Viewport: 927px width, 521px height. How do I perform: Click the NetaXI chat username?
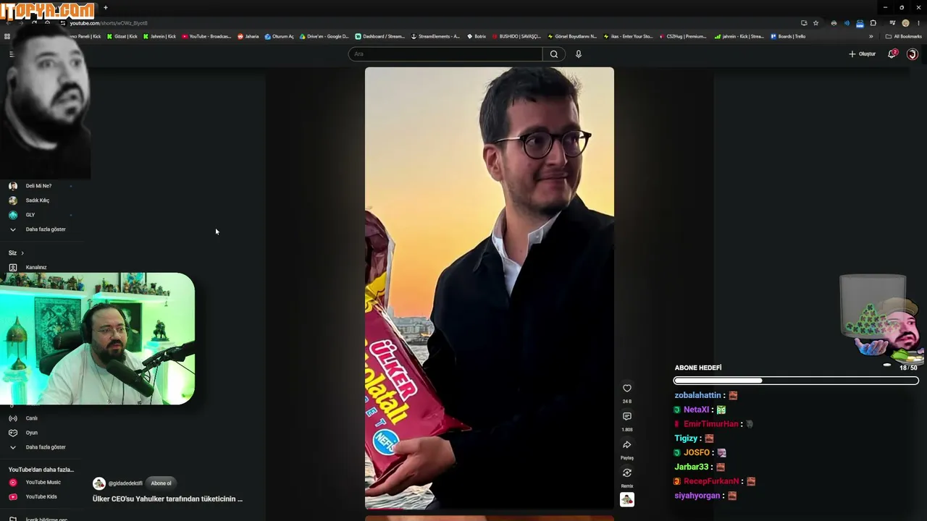[x=697, y=410]
